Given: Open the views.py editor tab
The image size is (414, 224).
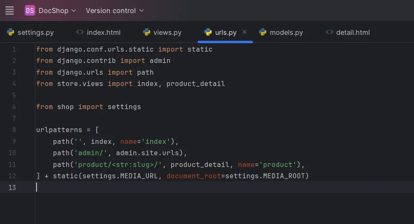Looking at the screenshot, I should tap(167, 32).
